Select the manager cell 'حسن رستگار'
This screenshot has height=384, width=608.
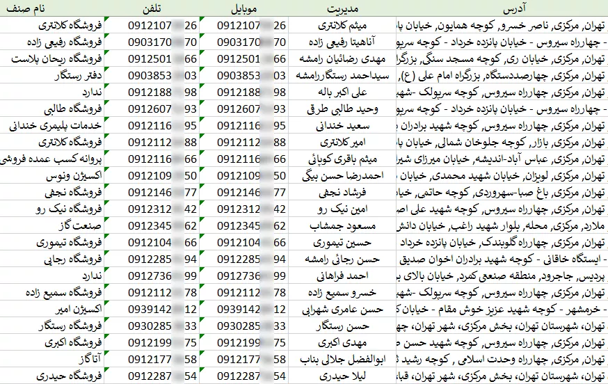(342, 326)
